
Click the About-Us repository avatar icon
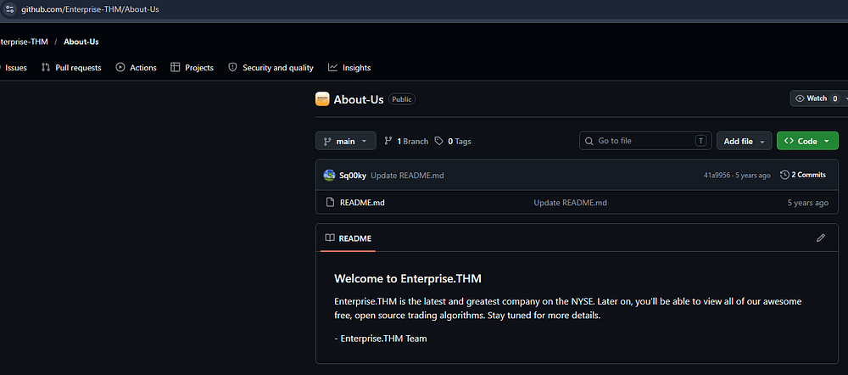(322, 99)
